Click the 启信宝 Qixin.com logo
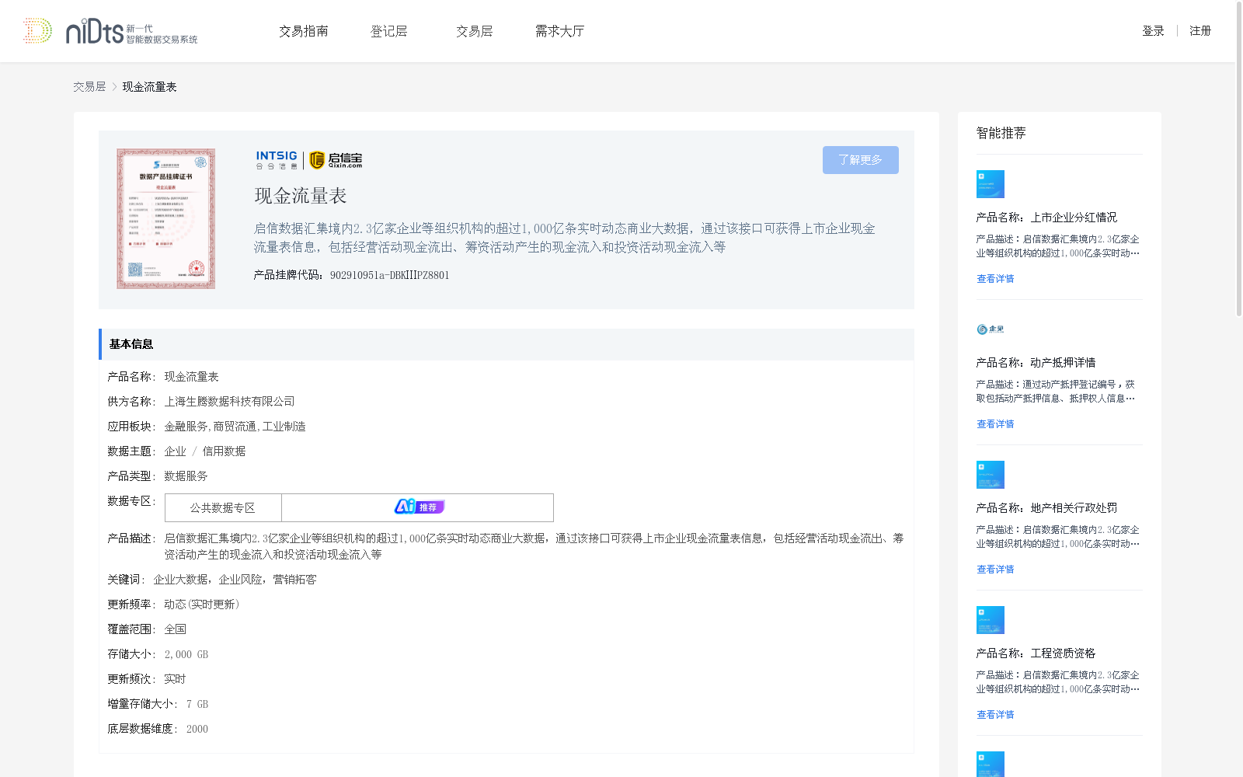This screenshot has height=777, width=1243. pyautogui.click(x=336, y=160)
